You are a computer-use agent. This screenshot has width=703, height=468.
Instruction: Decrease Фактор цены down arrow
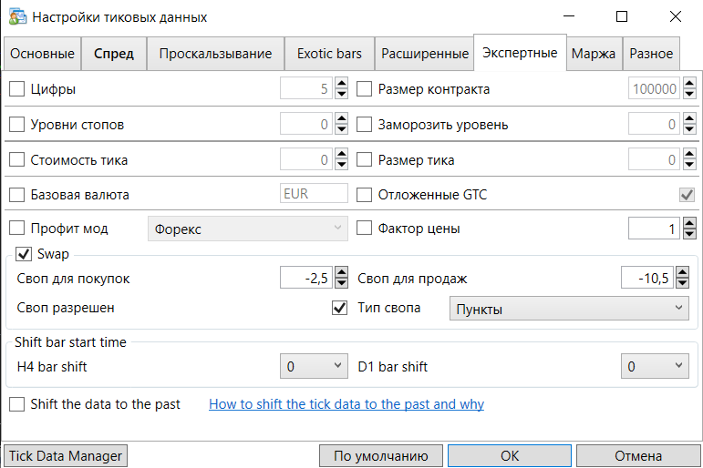point(689,233)
